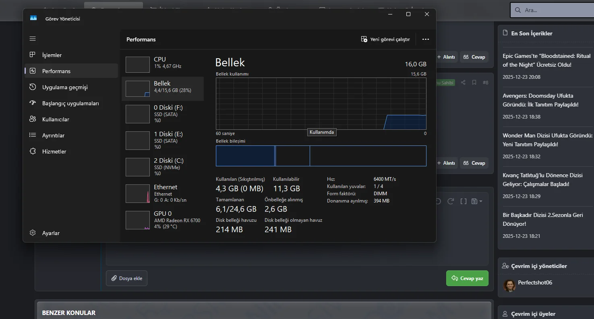Open the 2 Diski (C:) NVMe entry
Viewport: 594px width, 319px height.
(163, 167)
